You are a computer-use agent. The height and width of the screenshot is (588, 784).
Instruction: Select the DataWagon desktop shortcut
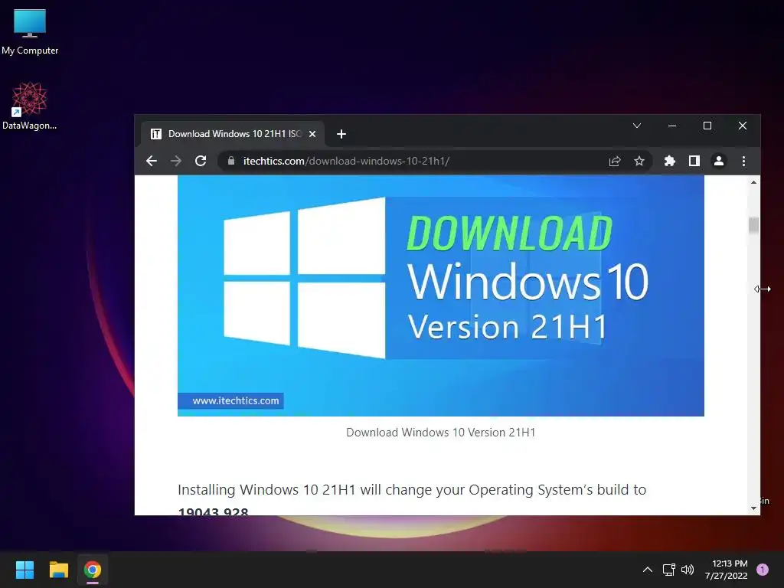click(30, 106)
